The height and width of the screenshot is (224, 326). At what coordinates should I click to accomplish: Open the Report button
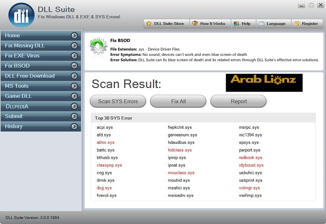click(238, 101)
